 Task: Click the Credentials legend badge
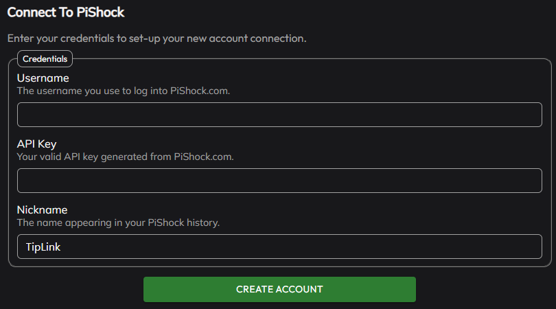45,59
